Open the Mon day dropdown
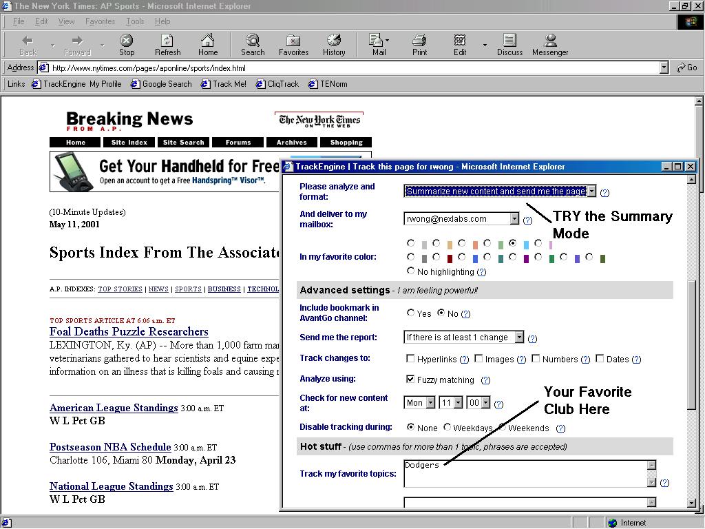Image resolution: width=705 pixels, height=529 pixels. point(431,402)
